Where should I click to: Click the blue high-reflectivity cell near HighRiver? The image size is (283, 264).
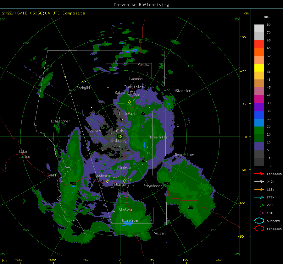[x=128, y=224]
